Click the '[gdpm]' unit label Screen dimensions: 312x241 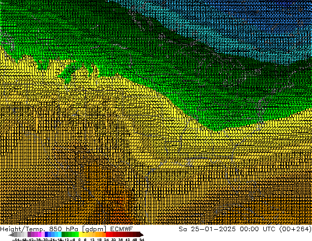pos(94,229)
